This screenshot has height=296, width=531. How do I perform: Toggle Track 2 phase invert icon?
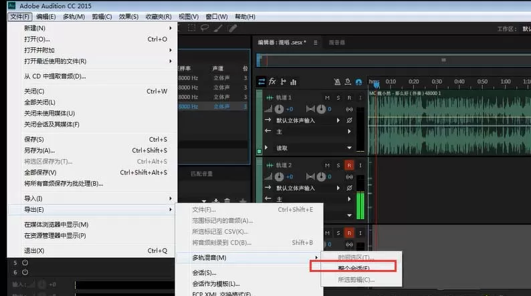pos(349,188)
